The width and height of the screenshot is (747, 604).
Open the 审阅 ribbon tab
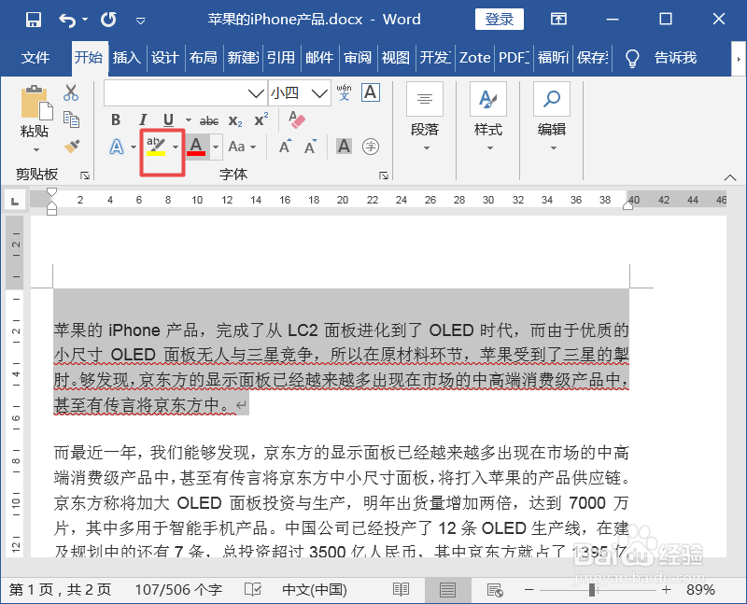point(358,57)
